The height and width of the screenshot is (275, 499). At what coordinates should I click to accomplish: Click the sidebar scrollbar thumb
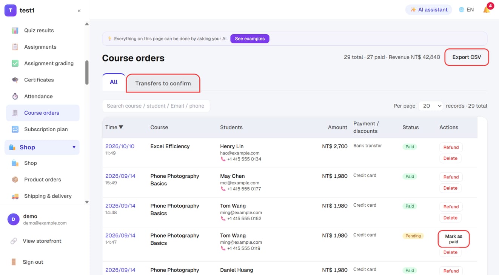87,72
